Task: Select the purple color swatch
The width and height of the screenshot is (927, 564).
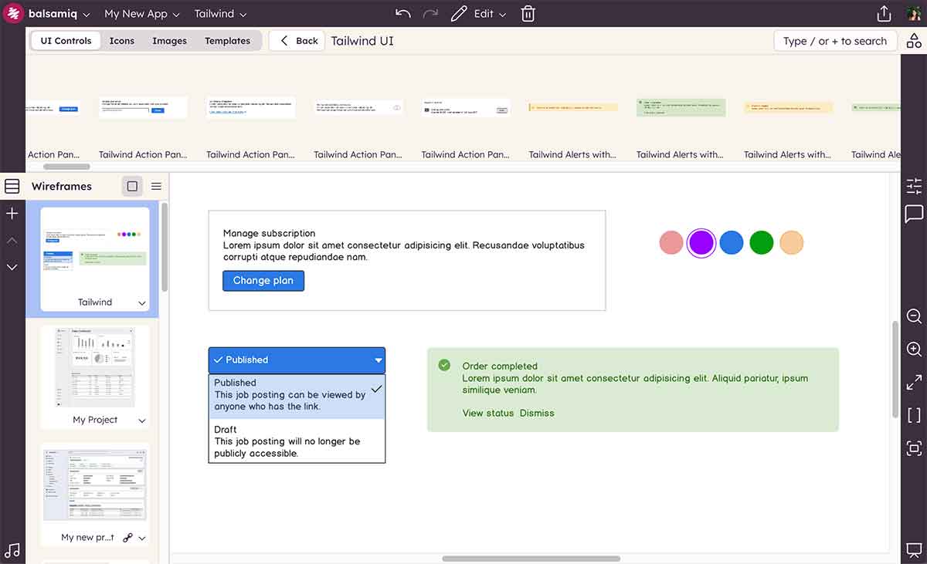Action: click(701, 241)
